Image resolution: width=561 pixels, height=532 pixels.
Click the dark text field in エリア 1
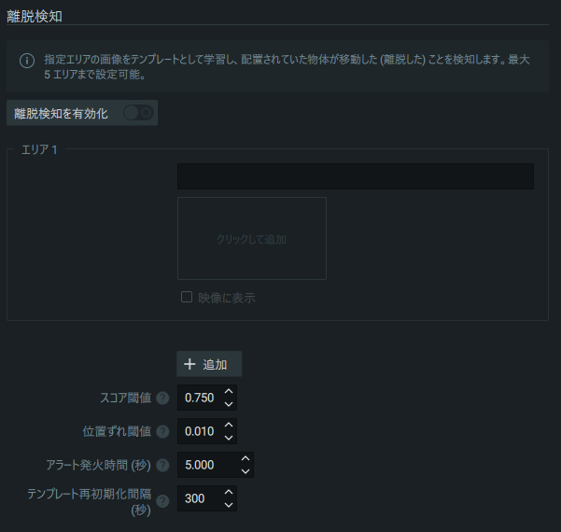[x=356, y=176]
